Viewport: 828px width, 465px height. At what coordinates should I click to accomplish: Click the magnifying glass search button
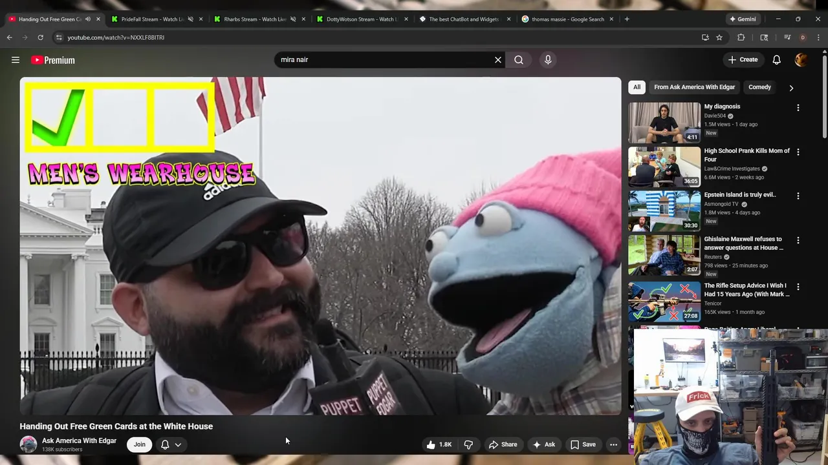point(519,60)
